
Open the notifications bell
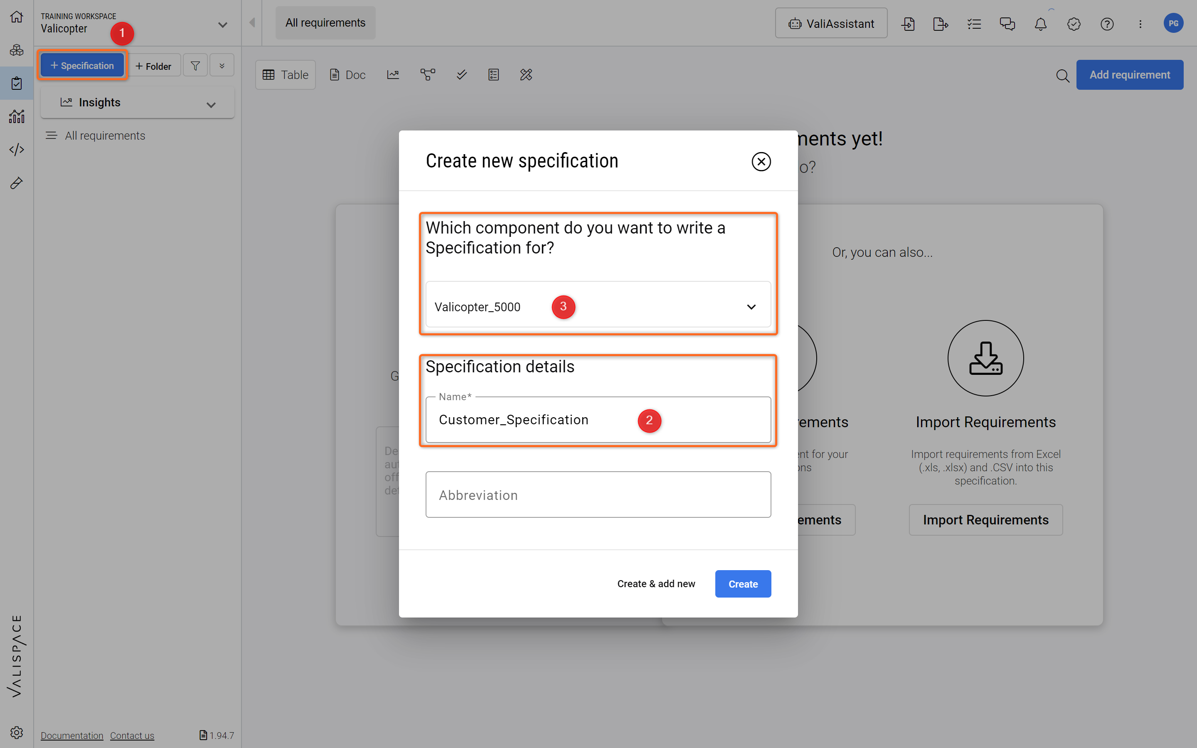1041,24
